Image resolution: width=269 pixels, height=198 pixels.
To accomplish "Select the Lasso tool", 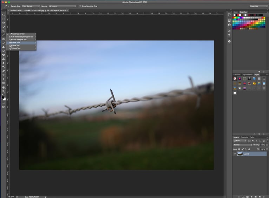I will 4,23.
